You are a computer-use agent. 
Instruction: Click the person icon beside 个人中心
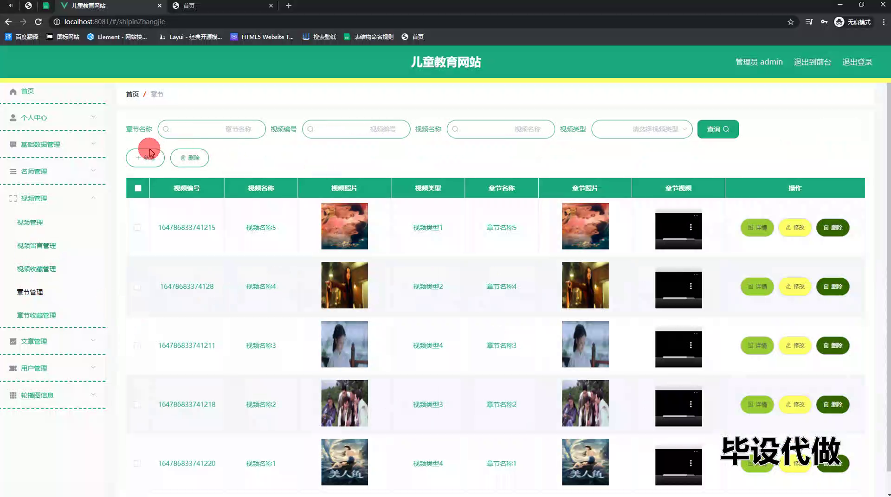pyautogui.click(x=13, y=118)
